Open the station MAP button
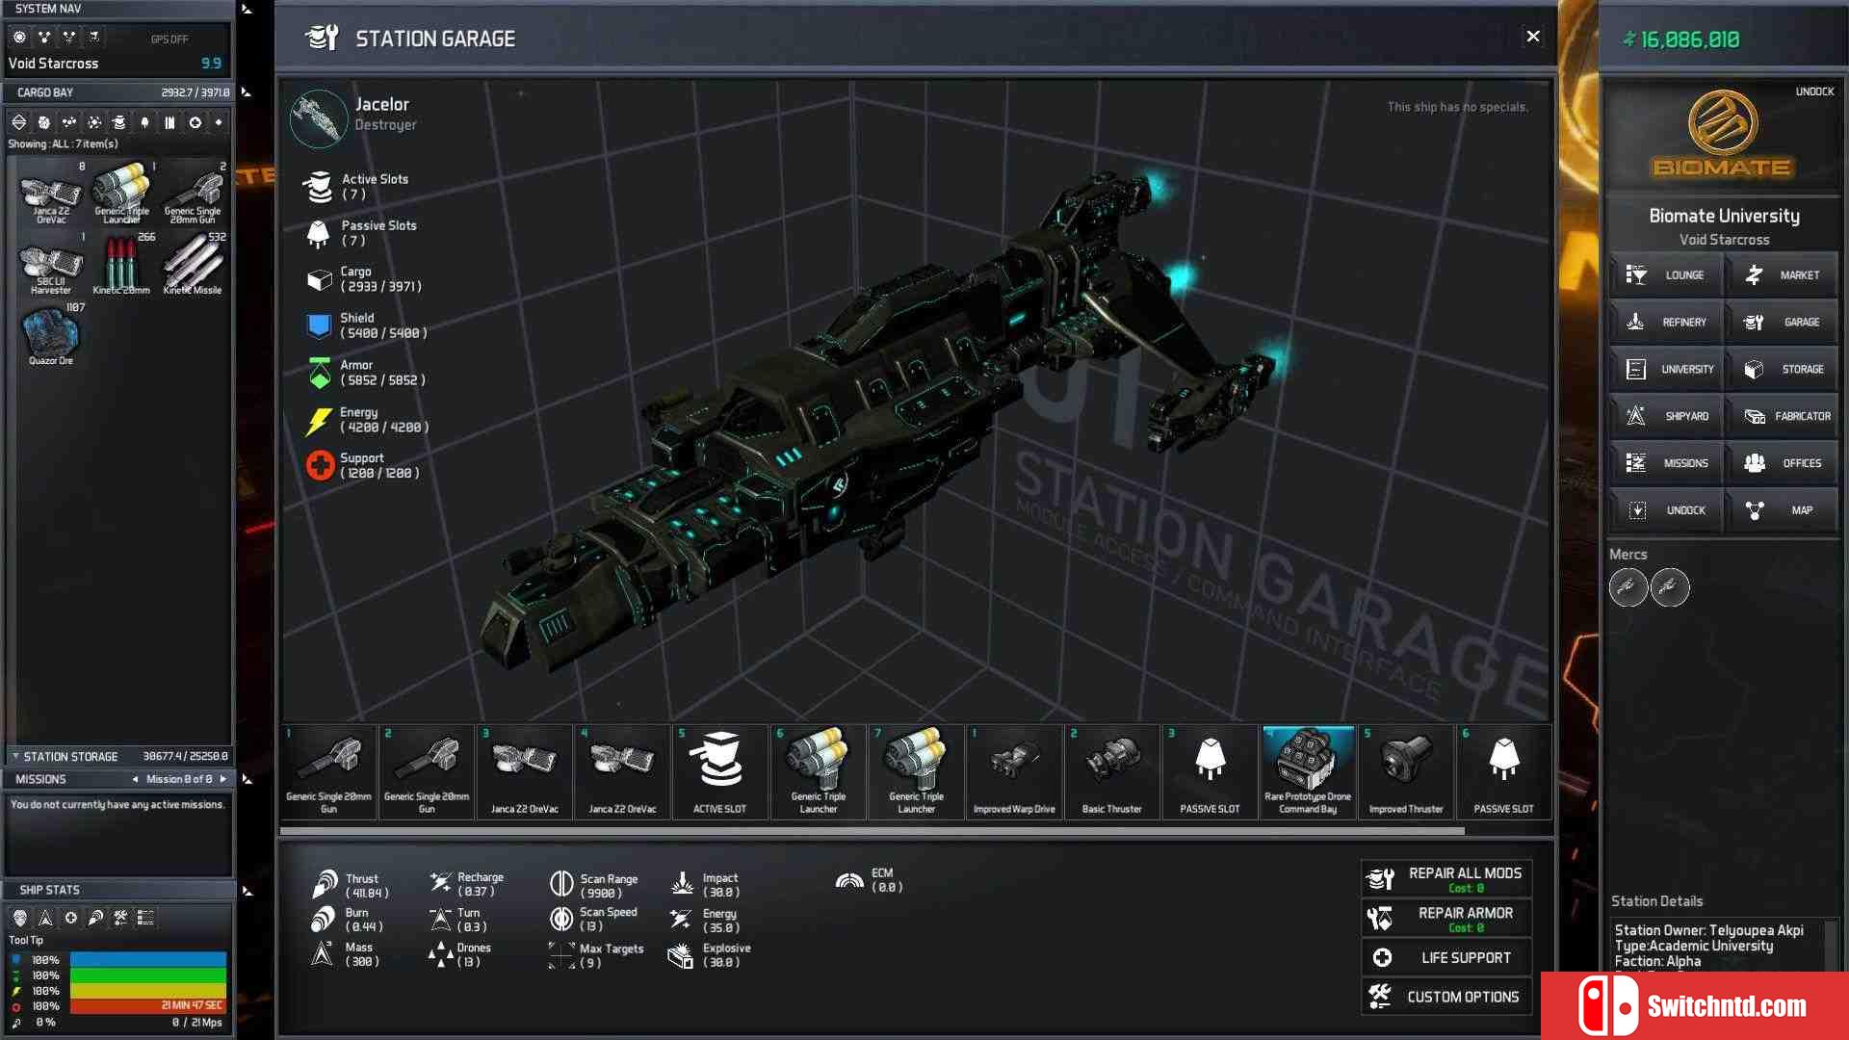 pyautogui.click(x=1782, y=510)
